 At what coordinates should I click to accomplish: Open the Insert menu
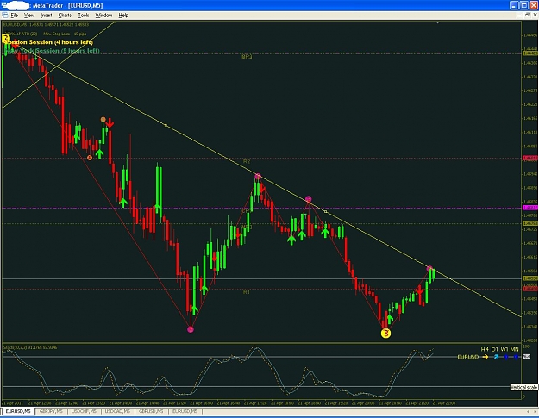[x=47, y=16]
